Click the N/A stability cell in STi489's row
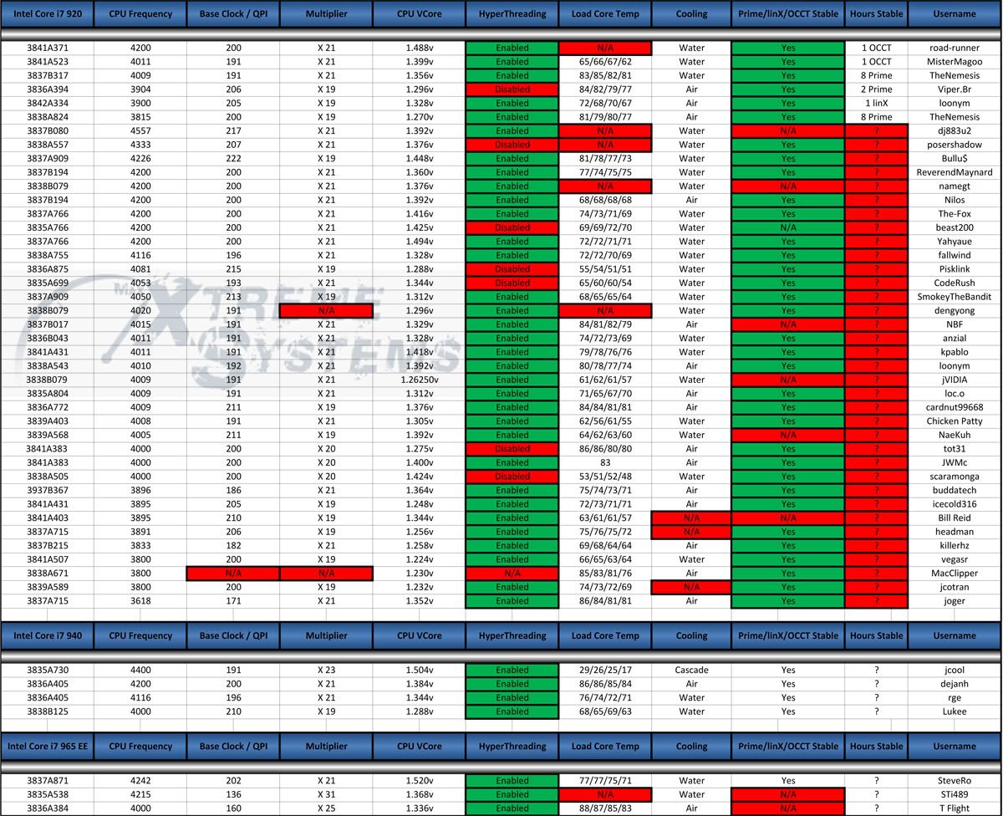1003x816 pixels. pyautogui.click(x=788, y=795)
